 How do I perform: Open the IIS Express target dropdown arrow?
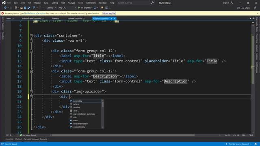pyautogui.click(x=92, y=8)
